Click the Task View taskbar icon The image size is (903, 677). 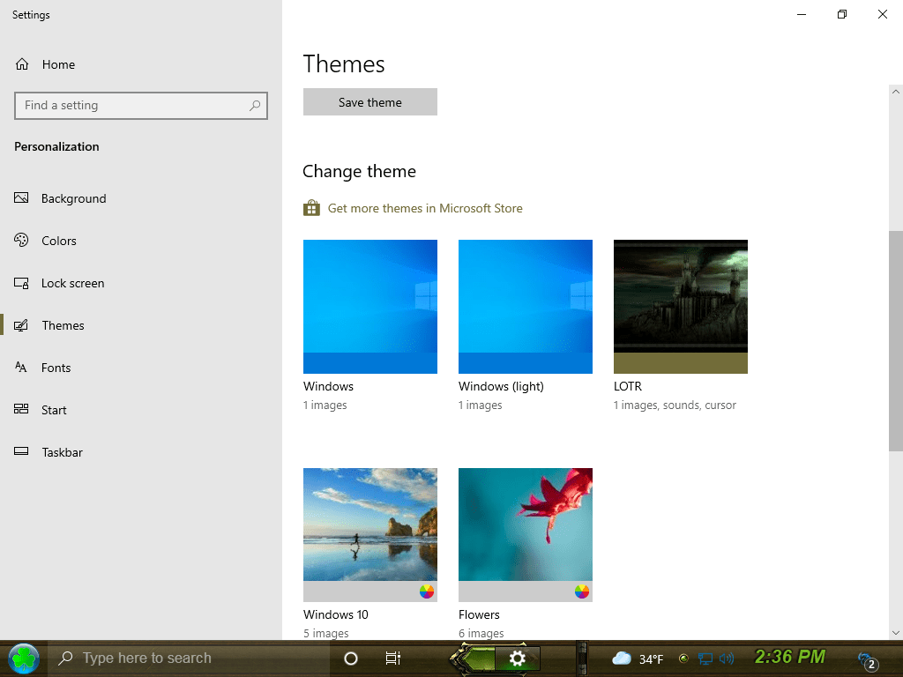(392, 658)
